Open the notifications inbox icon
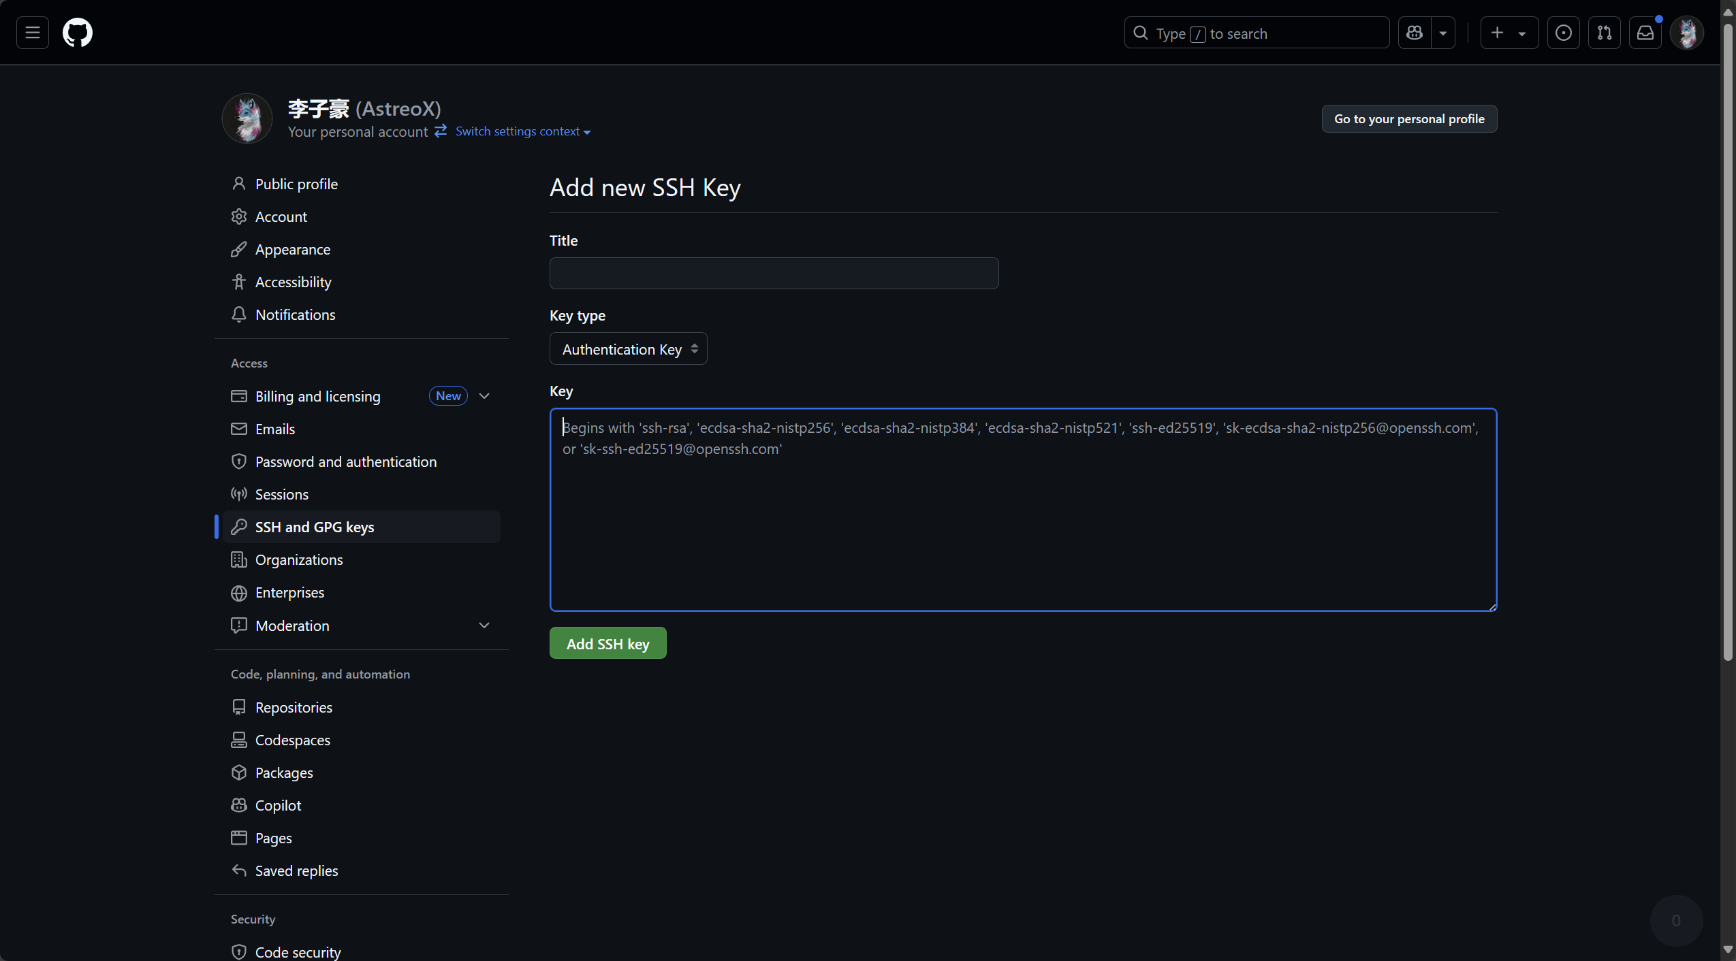 [1645, 33]
